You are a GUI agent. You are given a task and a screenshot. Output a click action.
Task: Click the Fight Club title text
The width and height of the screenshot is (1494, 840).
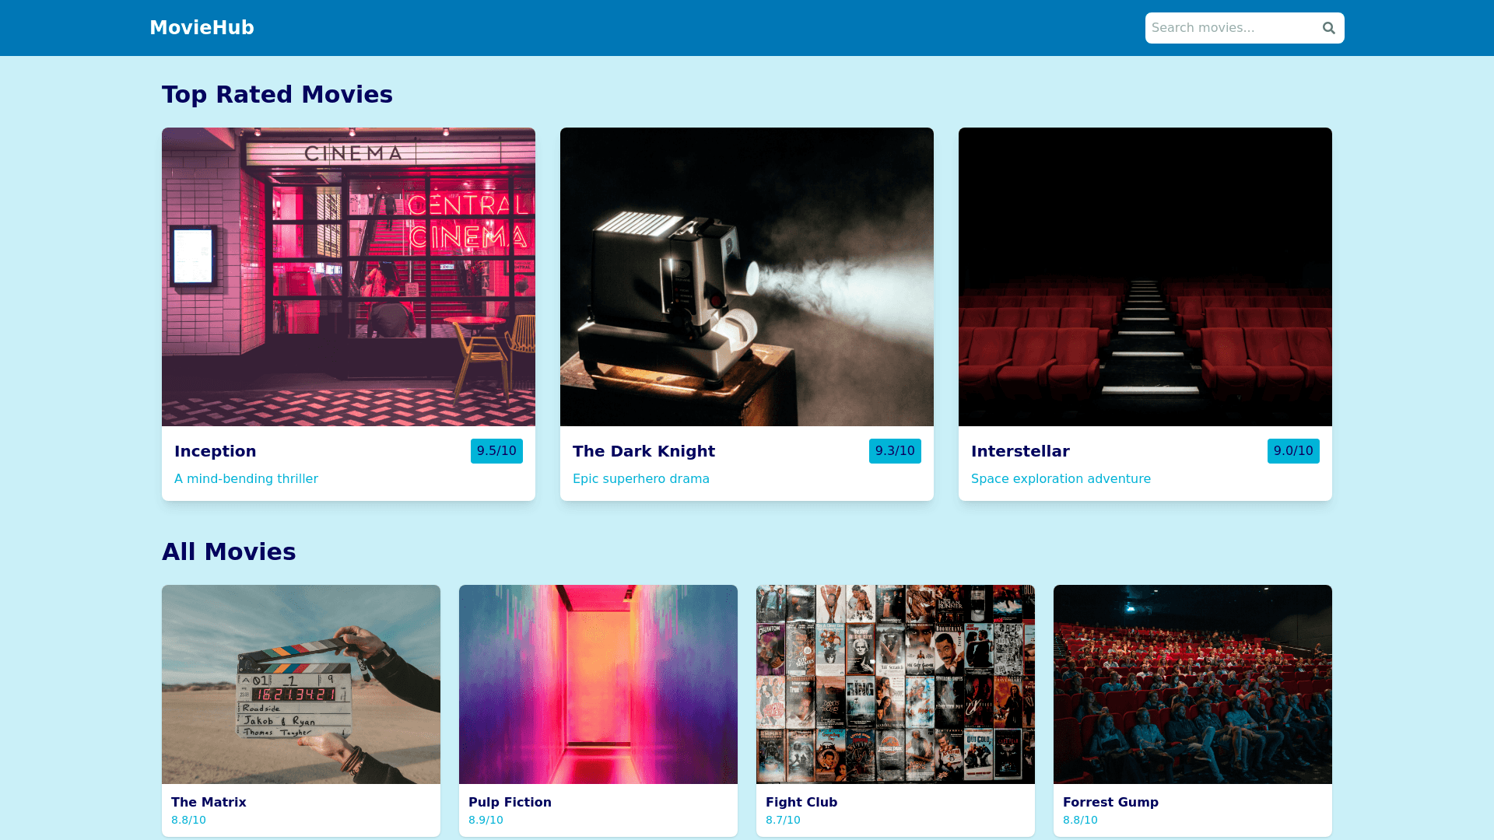[x=801, y=802]
